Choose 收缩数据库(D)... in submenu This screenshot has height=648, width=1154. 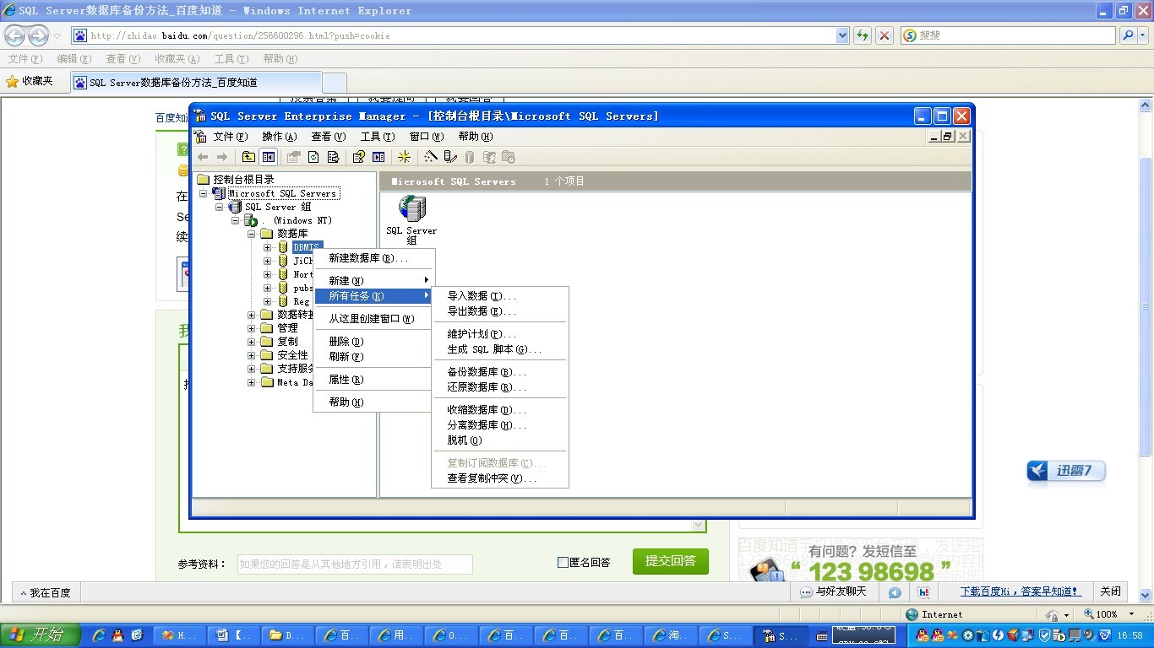tap(501, 410)
